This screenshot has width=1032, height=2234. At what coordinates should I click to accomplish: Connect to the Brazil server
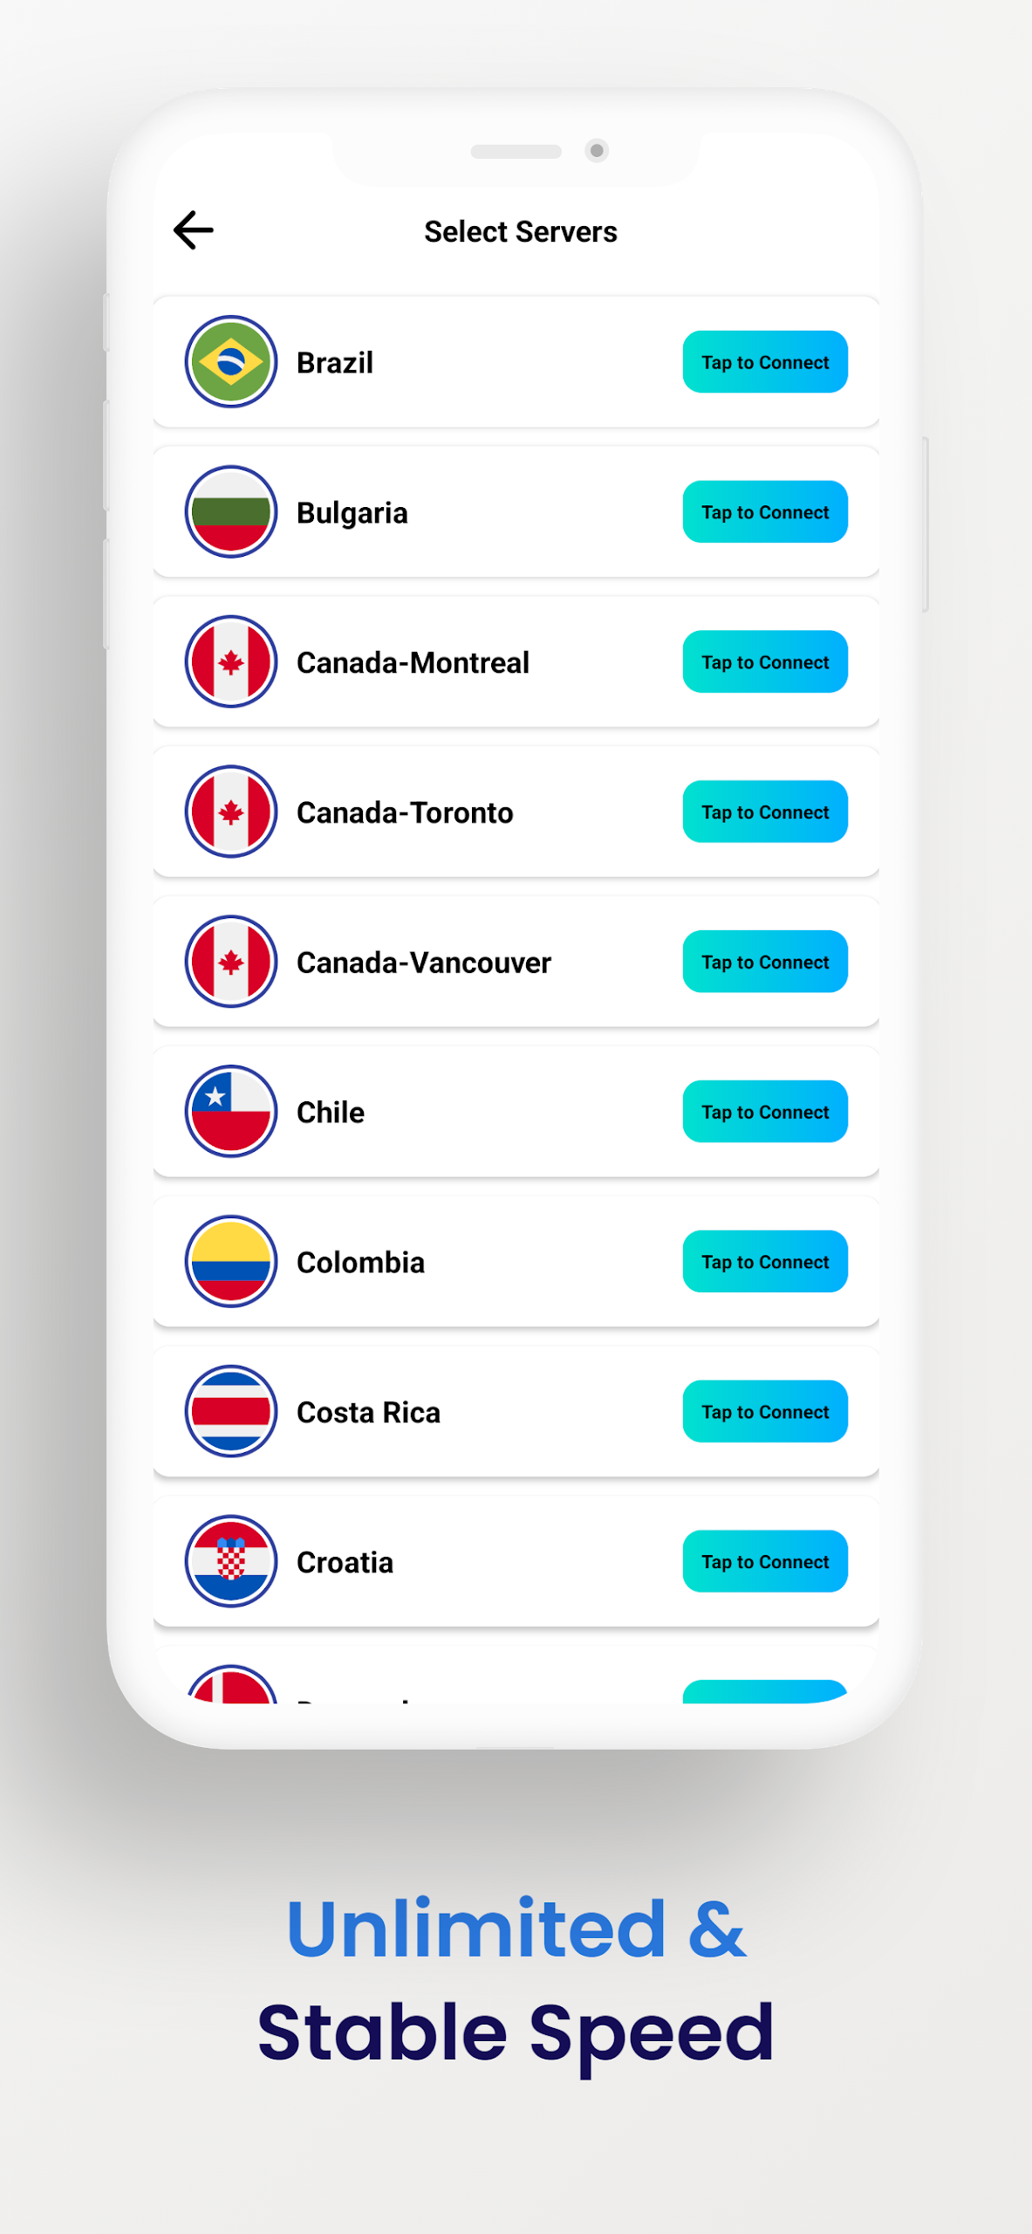pos(765,362)
